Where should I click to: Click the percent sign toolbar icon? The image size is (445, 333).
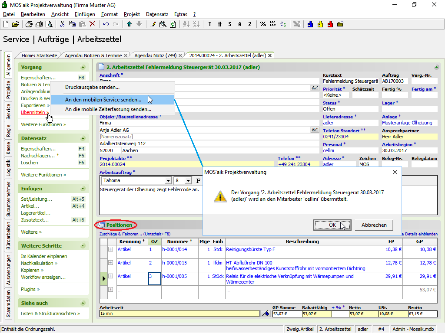click(263, 24)
